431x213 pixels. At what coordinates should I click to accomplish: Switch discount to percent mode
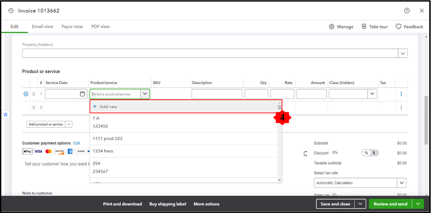366,153
